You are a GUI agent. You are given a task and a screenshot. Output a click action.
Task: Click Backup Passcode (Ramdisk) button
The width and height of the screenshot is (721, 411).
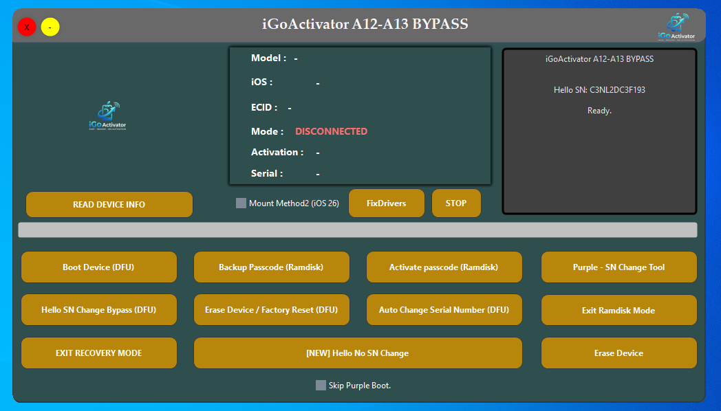(x=271, y=267)
